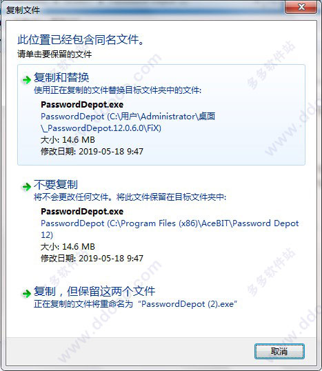Screen dimensions: 322x371
Task: Click the green arrow beside 复制和替换
Action: tap(26, 80)
